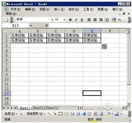
Task: Open the 自选图形(U) AutoShapes button
Action: tap(36, 114)
